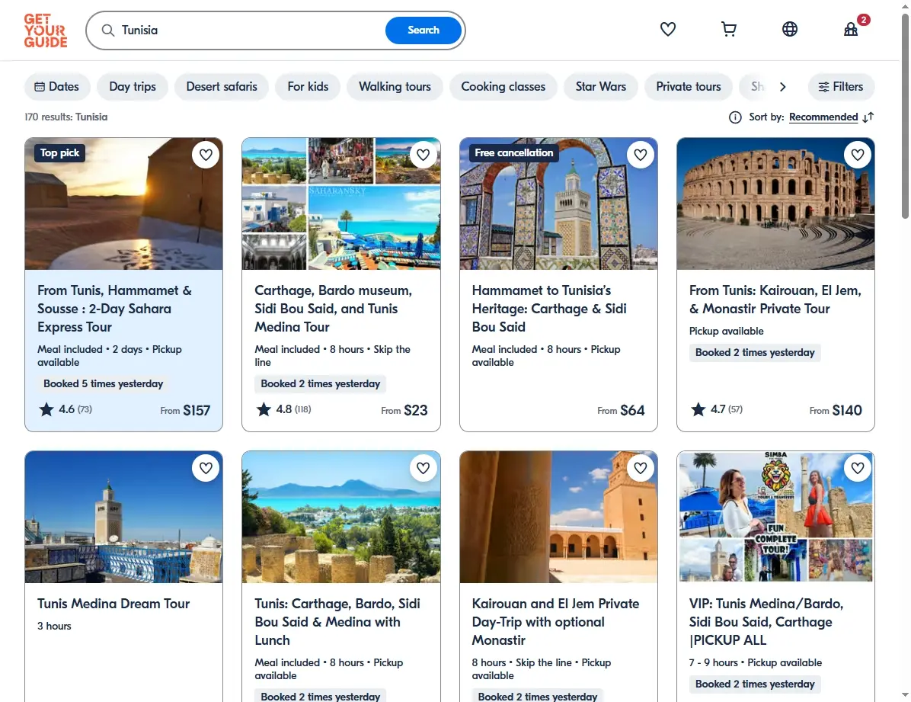Save Tunis Medina Dream Tour to wishlist

(206, 467)
